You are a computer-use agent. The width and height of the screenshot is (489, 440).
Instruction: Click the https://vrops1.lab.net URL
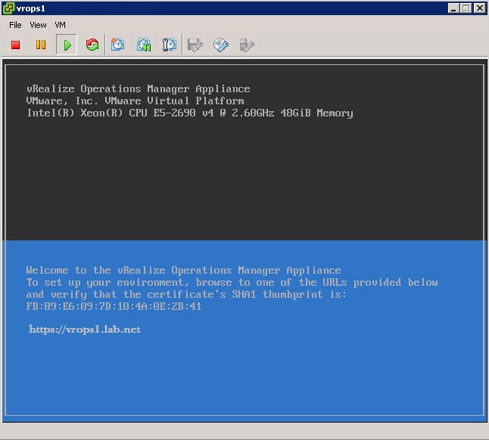[x=85, y=330]
